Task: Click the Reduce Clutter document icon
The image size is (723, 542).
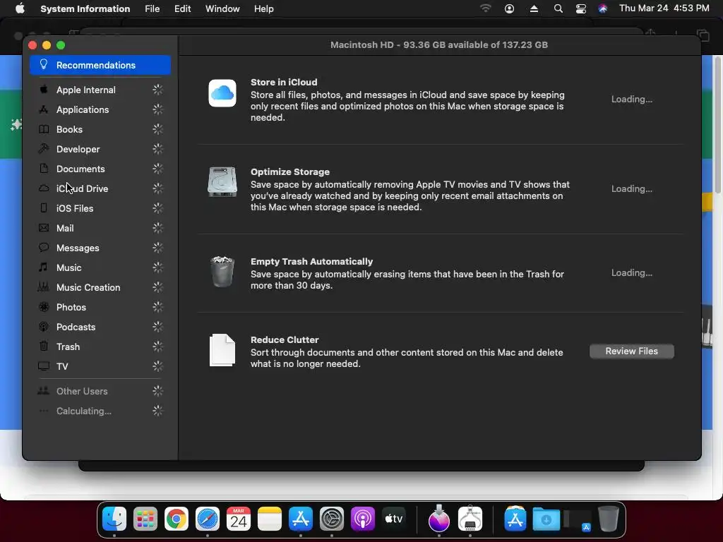Action: 222,350
